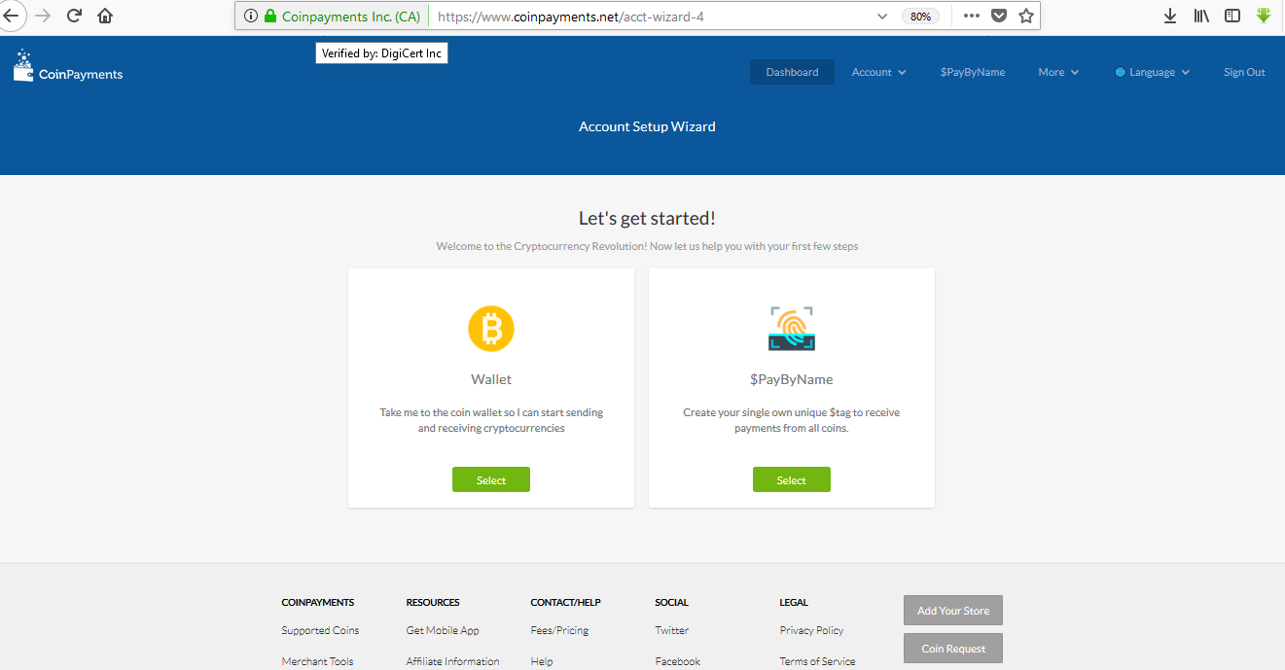
Task: Click the Add Your Store button
Action: click(953, 611)
